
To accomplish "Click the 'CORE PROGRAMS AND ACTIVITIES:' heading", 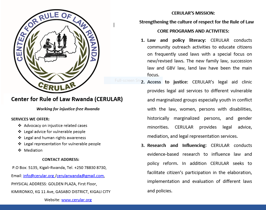I will pos(193,31).
